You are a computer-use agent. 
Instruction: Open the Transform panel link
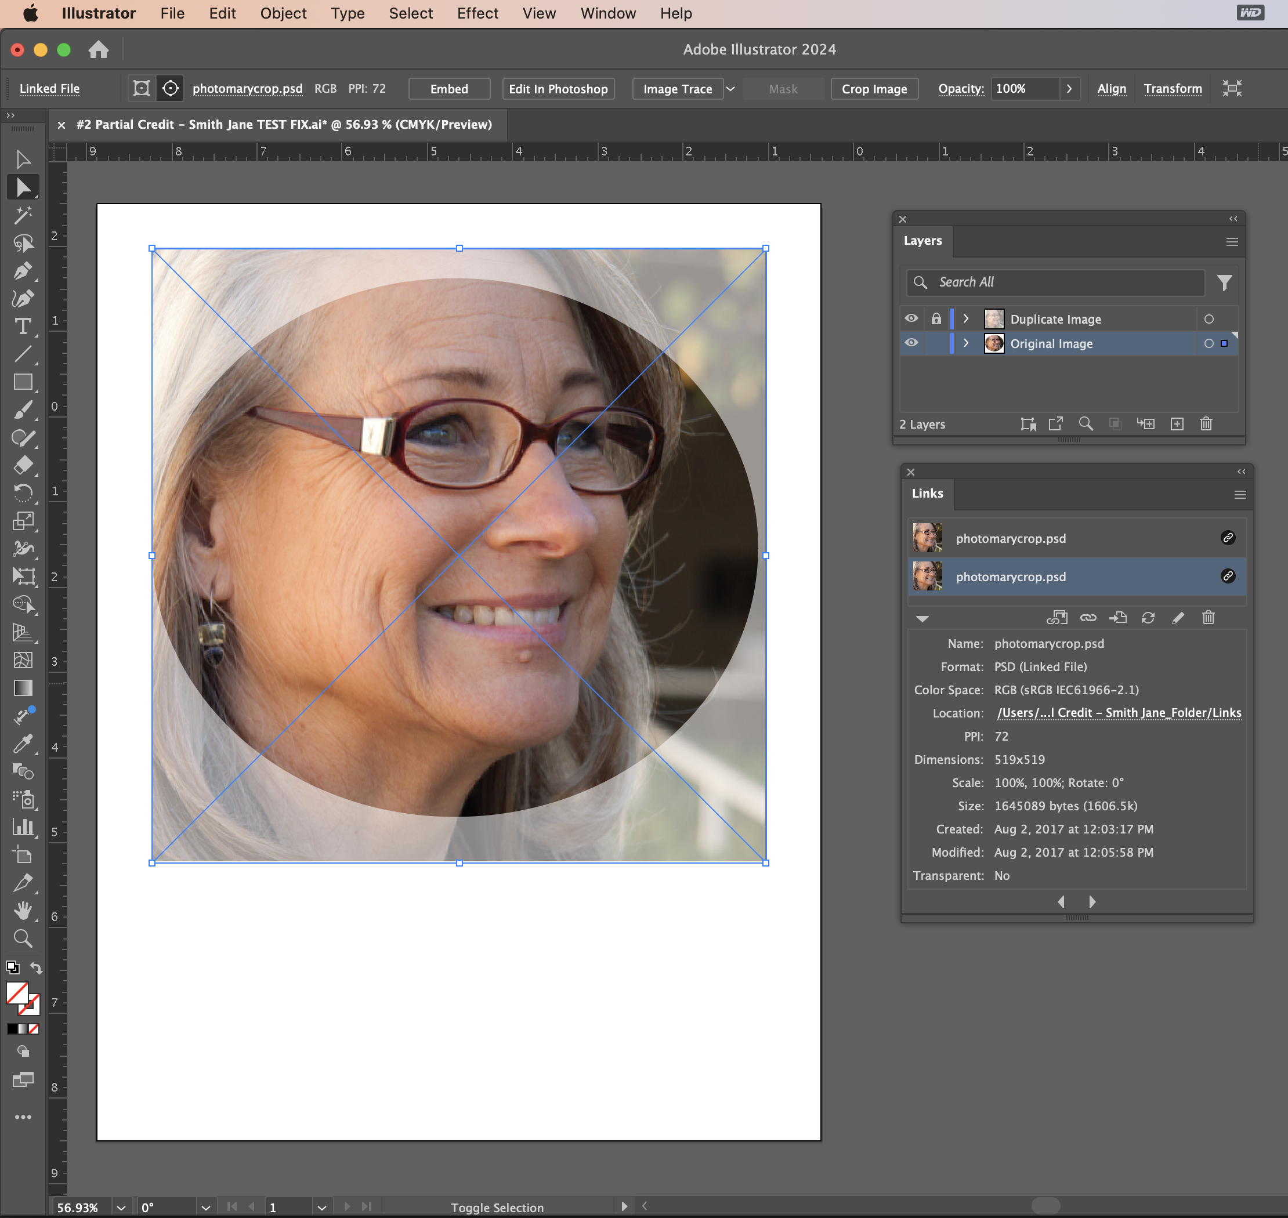tap(1173, 88)
